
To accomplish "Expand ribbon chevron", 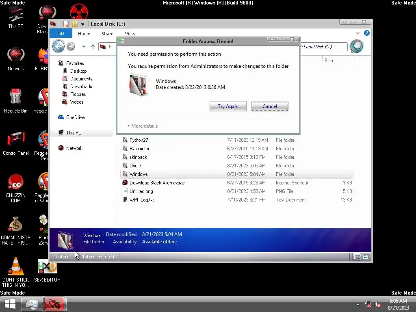I will (358, 33).
